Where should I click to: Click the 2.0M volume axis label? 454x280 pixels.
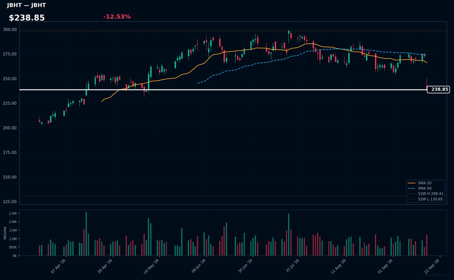point(12,222)
